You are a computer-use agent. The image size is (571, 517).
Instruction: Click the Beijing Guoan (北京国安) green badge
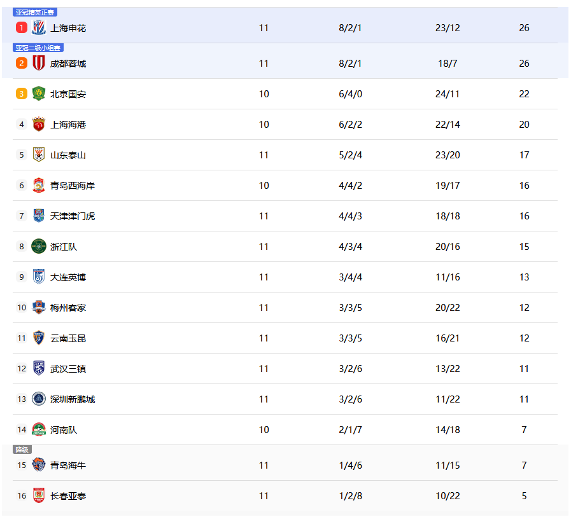(39, 94)
